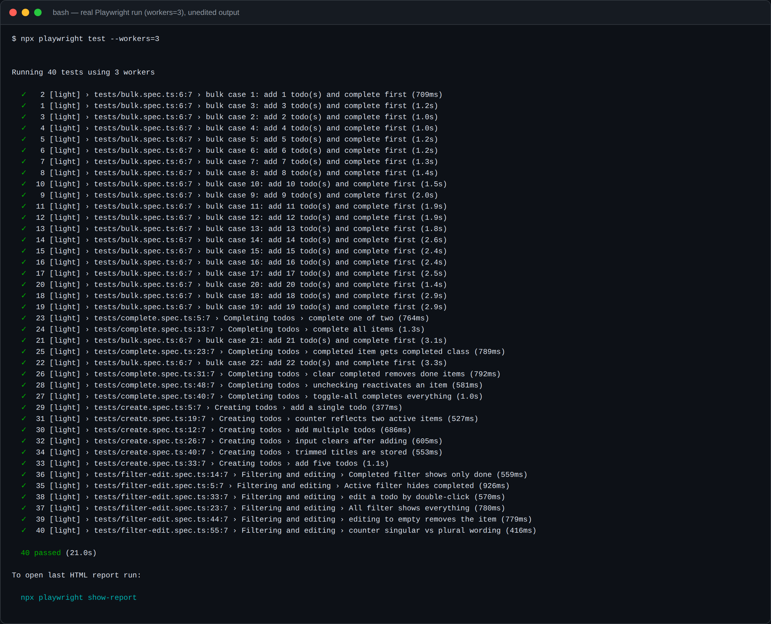771x624 pixels.
Task: Click the checkmark for 'counter singular vs plural wording'
Action: [24, 531]
